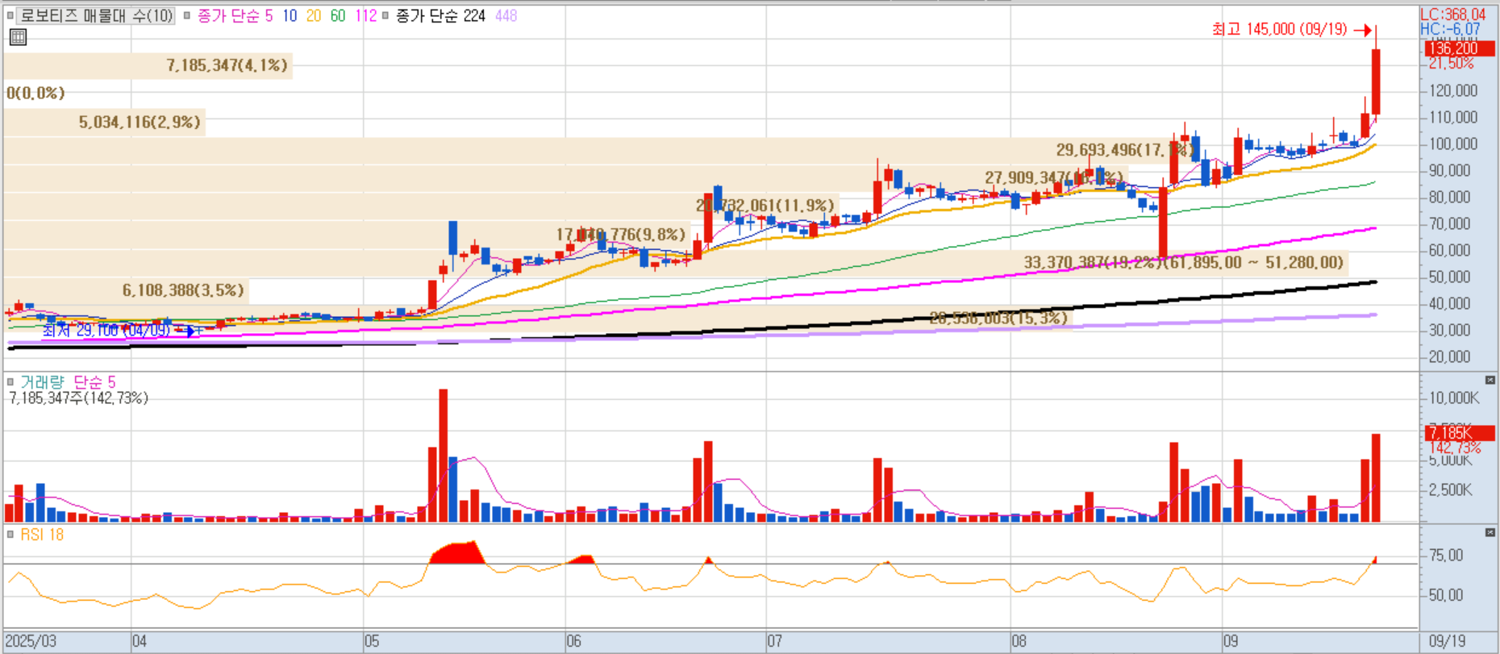Click the 08 month label on the date axis

coord(1019,641)
